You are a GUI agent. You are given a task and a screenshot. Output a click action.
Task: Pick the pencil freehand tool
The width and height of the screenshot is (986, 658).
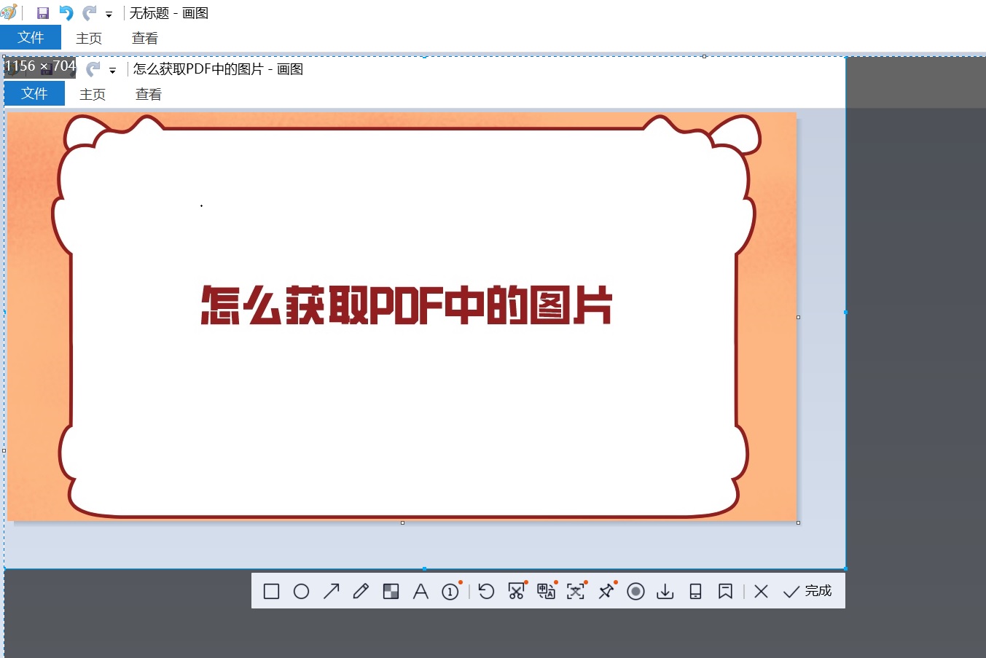pyautogui.click(x=361, y=591)
